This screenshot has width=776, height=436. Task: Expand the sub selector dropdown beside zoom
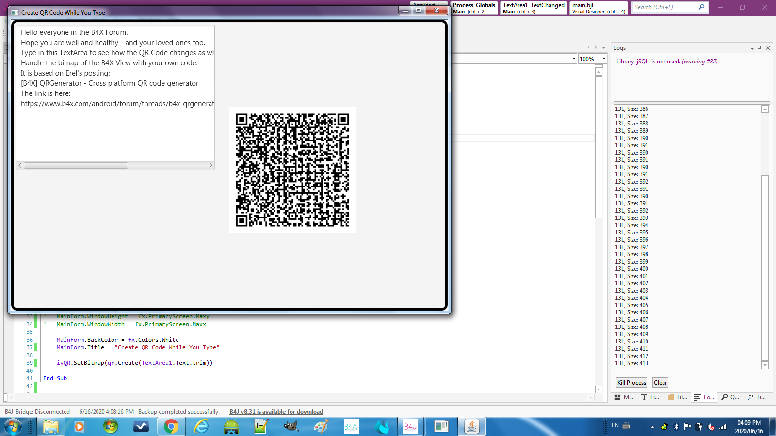coord(574,59)
